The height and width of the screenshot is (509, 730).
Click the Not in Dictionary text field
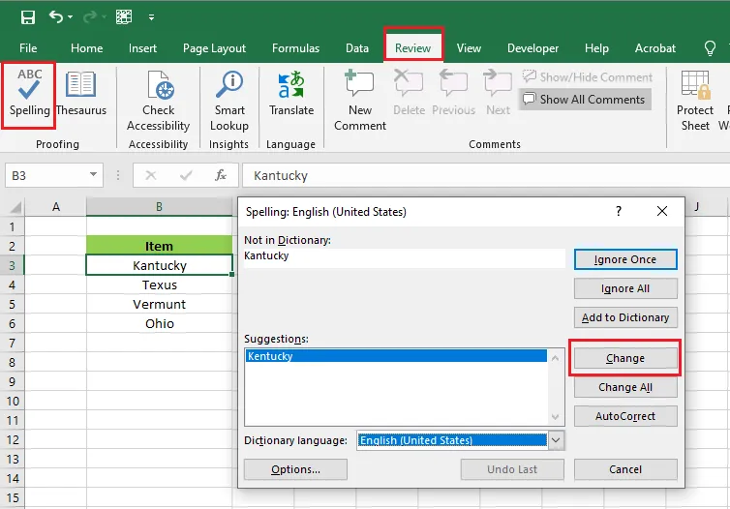pyautogui.click(x=405, y=257)
